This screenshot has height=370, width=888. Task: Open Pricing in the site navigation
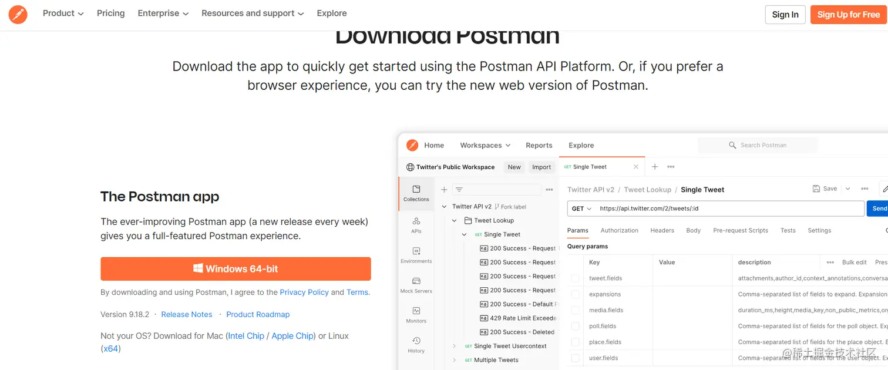click(111, 14)
